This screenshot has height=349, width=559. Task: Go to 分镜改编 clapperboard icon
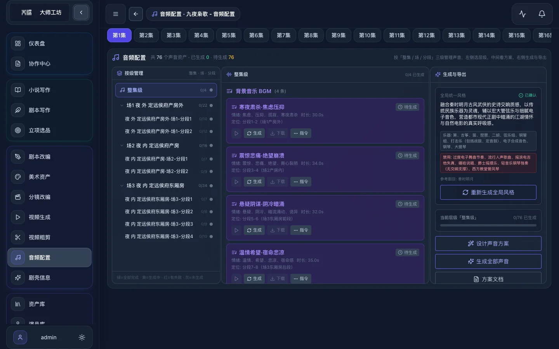pos(18,197)
